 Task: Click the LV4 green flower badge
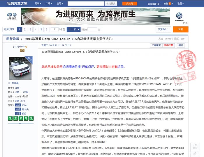[26, 118]
